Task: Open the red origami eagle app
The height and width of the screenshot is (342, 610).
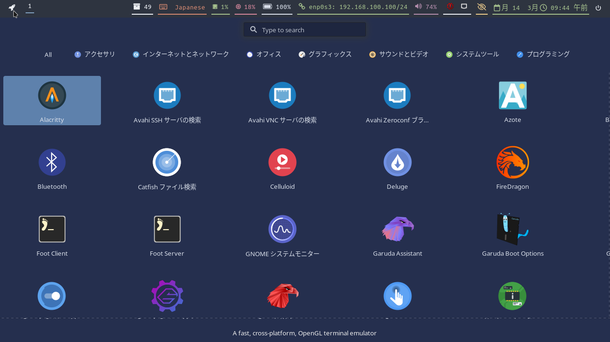Action: (x=282, y=296)
